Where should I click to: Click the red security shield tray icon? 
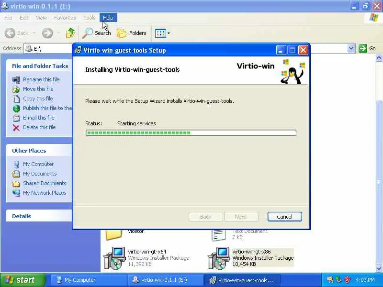pyautogui.click(x=348, y=280)
